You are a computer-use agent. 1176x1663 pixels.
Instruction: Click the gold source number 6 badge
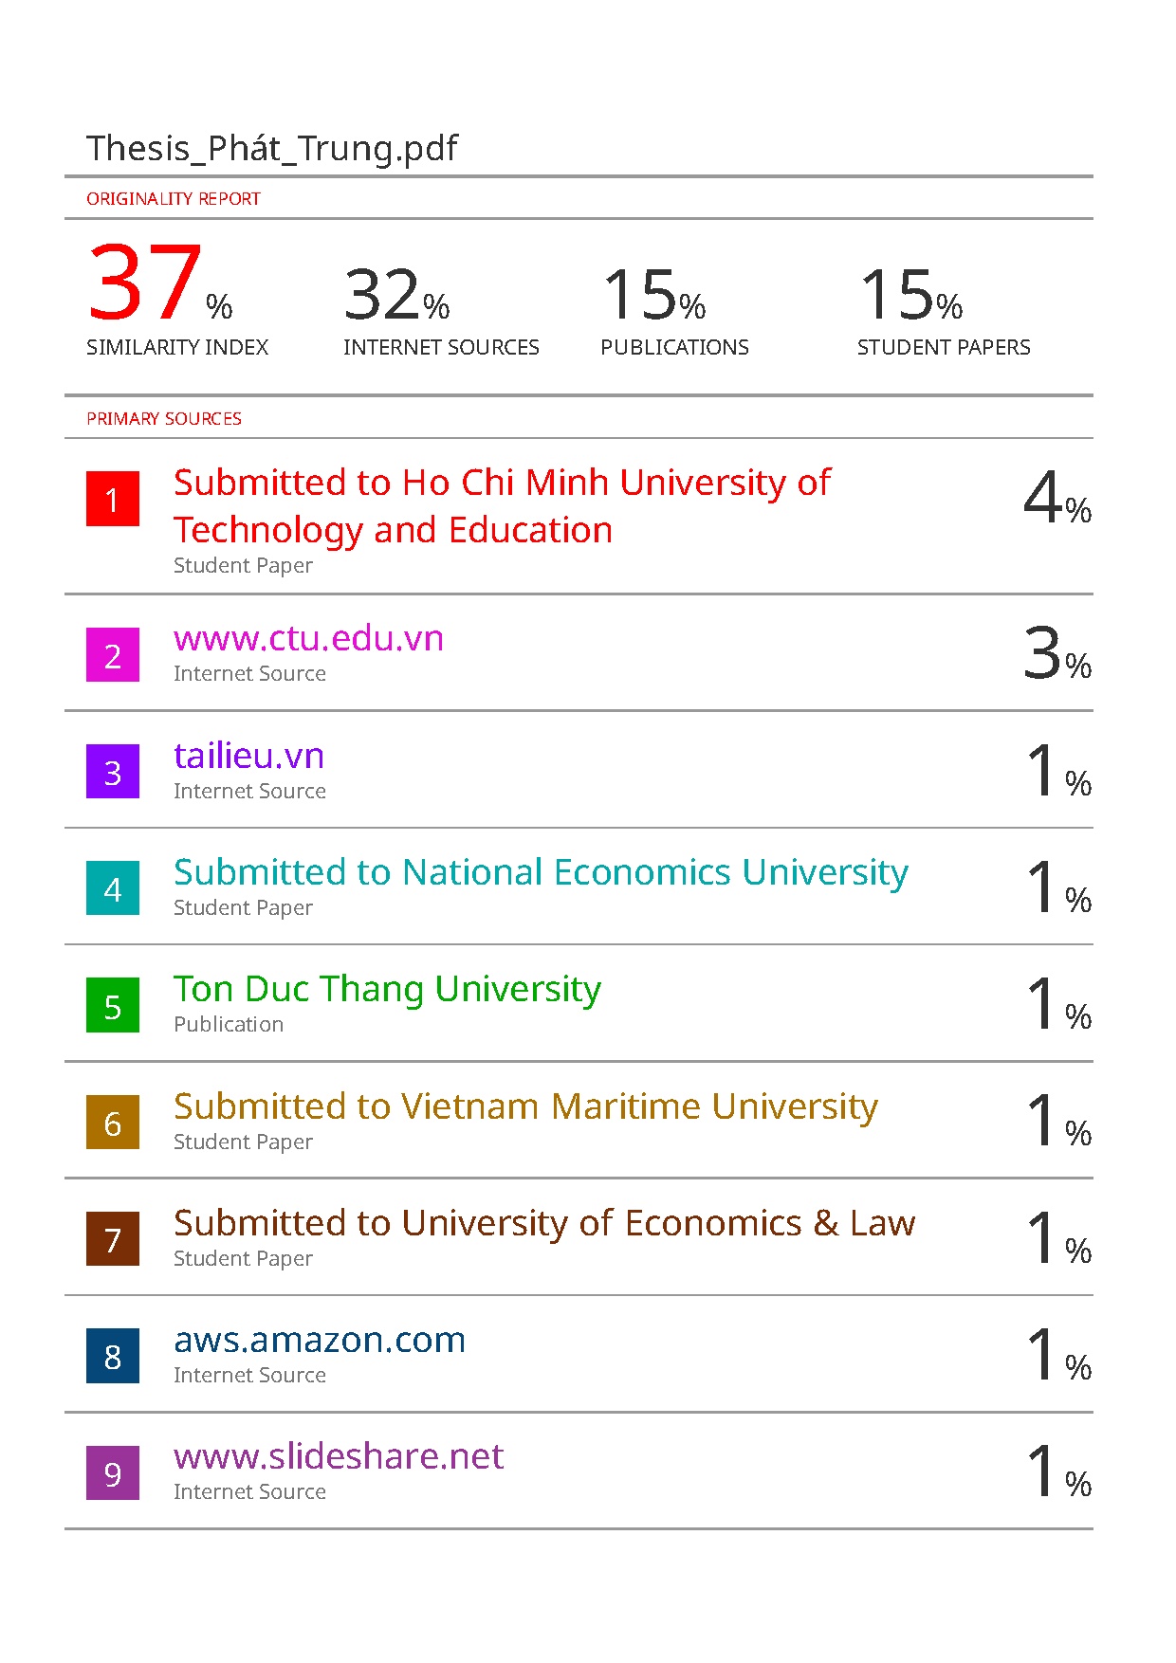[x=113, y=1123]
